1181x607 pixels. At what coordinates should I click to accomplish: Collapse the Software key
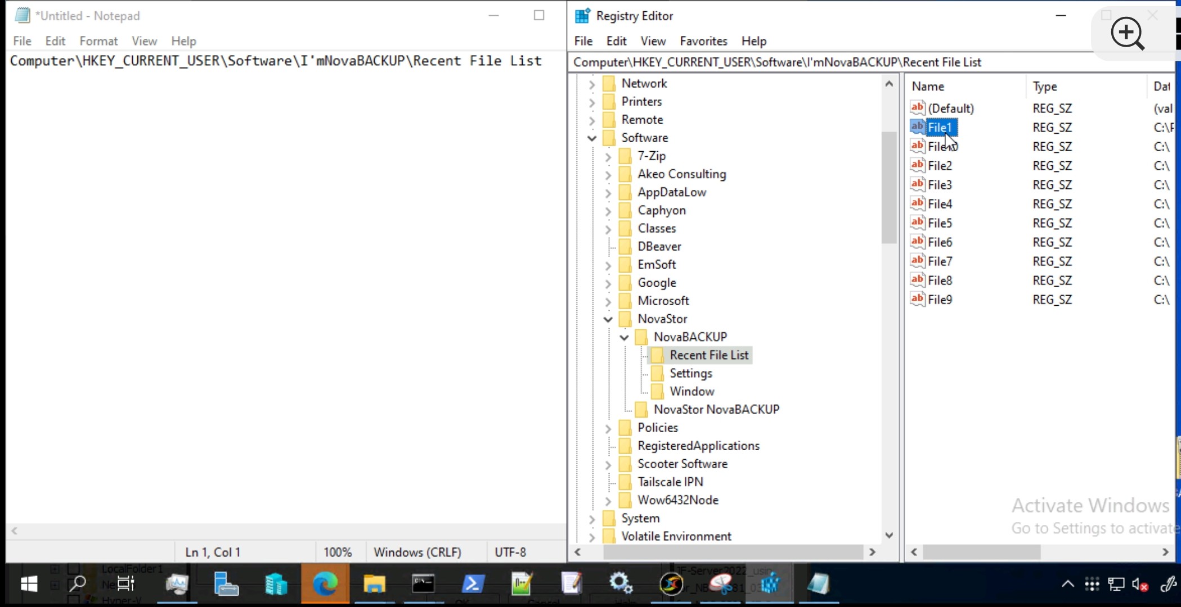[x=591, y=138]
